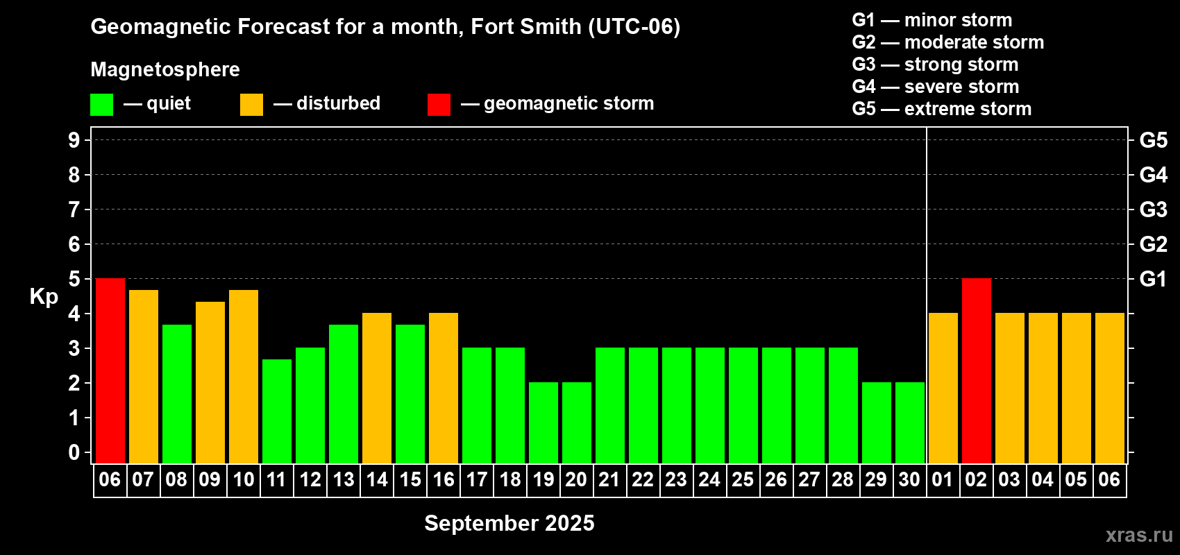Click the Kp value 0 on the left axis

74,452
